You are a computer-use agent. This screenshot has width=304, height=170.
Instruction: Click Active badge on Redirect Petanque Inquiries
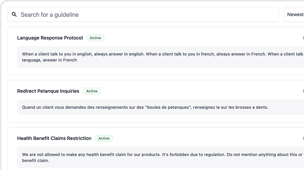point(92,91)
